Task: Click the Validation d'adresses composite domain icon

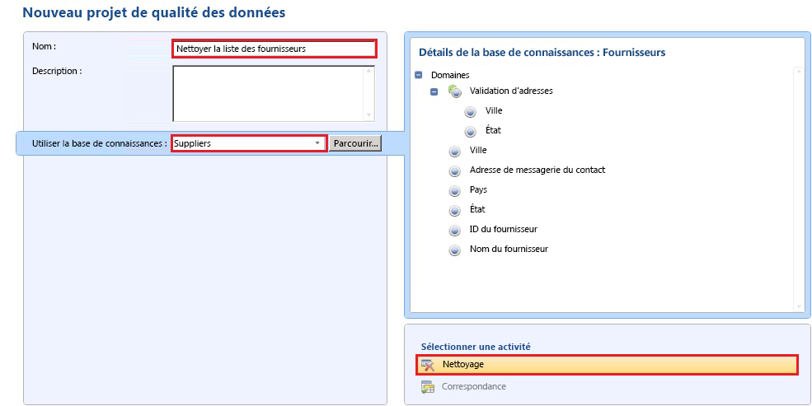Action: pyautogui.click(x=455, y=91)
